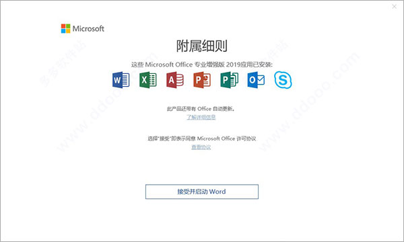Image resolution: width=404 pixels, height=242 pixels.
Task: Click the Access application icon
Action: point(175,80)
